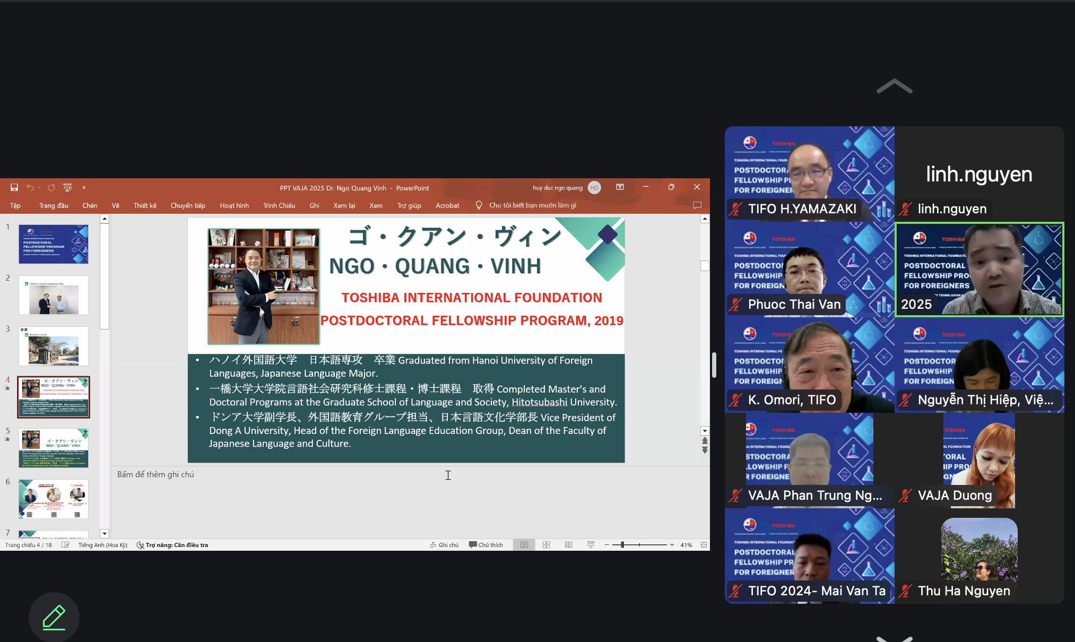Viewport: 1075px width, 642px height.
Task: Select the active speaker tile labeled 2025
Action: [x=979, y=270]
